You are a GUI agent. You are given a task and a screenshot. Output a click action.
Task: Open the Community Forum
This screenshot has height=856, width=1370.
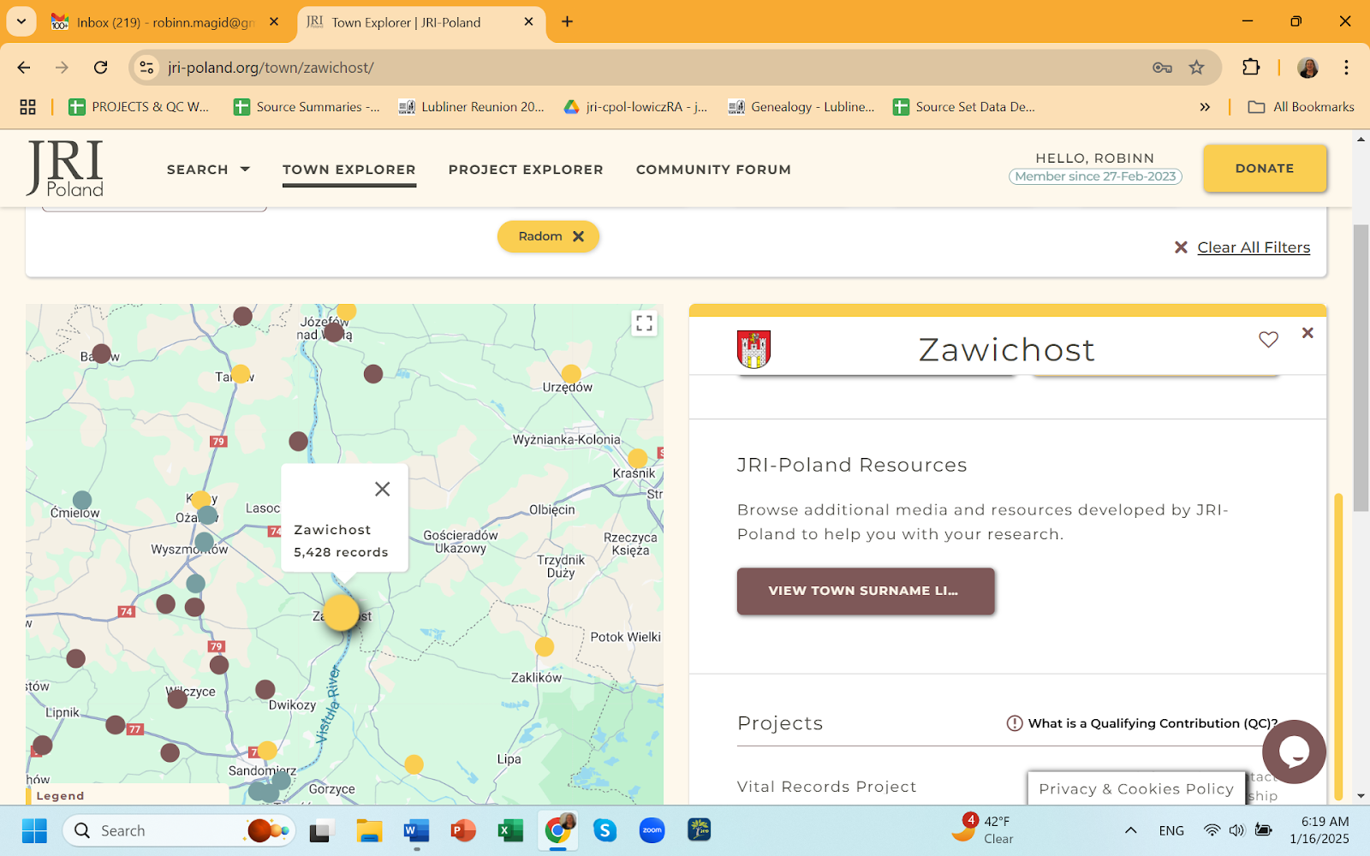713,169
